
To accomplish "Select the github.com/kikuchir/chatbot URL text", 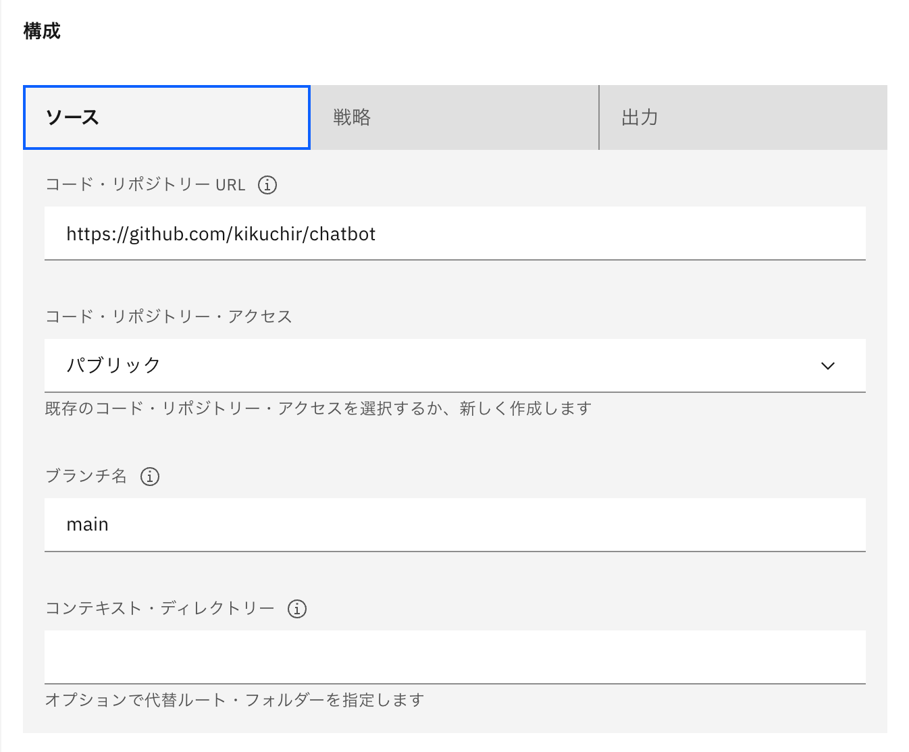I will pos(221,234).
